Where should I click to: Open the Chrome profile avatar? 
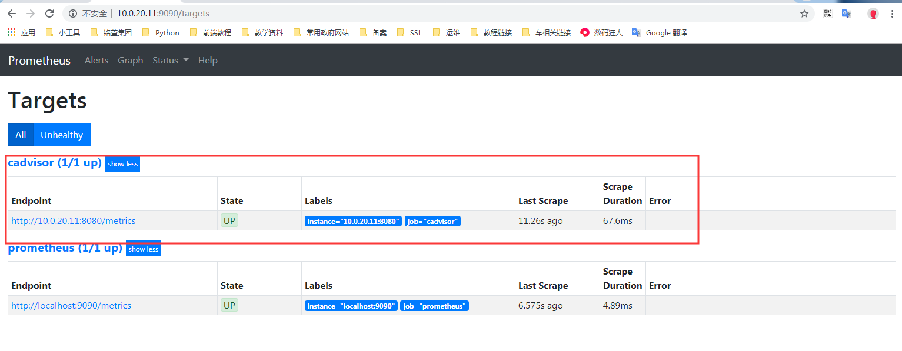(873, 14)
